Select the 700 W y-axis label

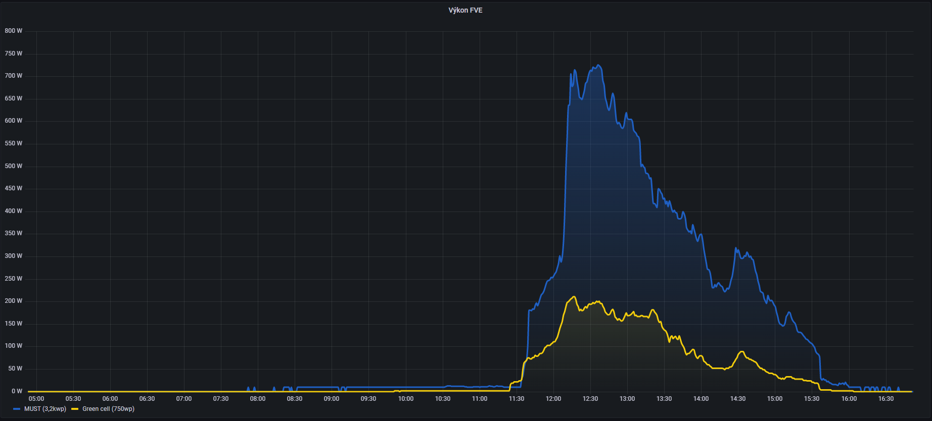[x=14, y=76]
